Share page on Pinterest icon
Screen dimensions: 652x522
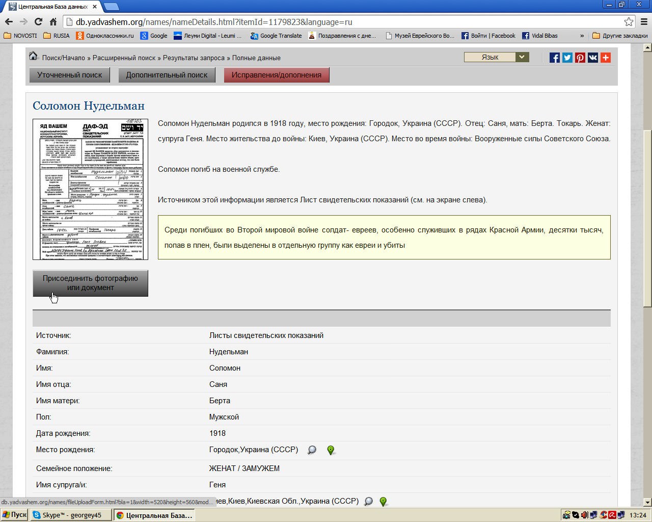pos(580,58)
